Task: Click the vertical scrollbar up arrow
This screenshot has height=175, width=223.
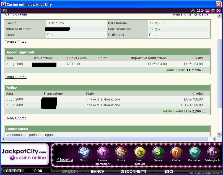Action: 219,16
